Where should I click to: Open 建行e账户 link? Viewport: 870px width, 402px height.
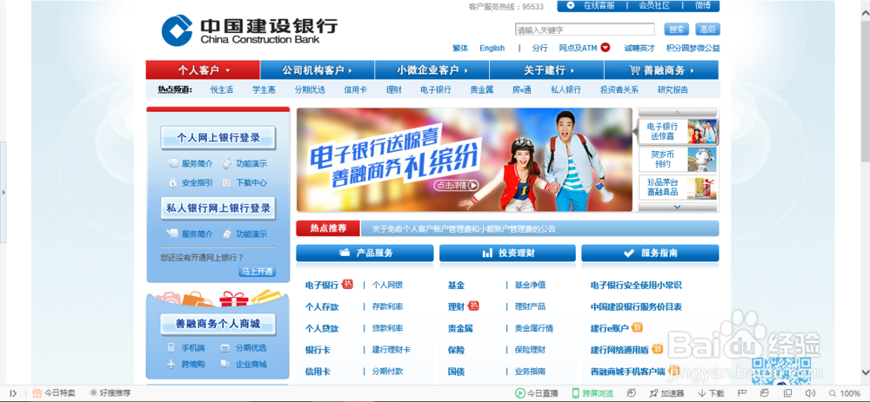(609, 328)
